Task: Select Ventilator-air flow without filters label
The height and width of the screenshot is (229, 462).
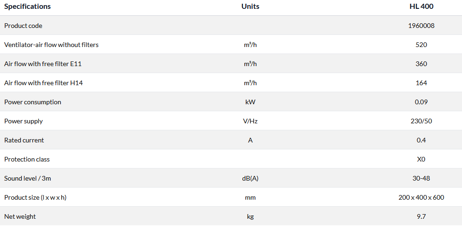Action: pos(51,45)
